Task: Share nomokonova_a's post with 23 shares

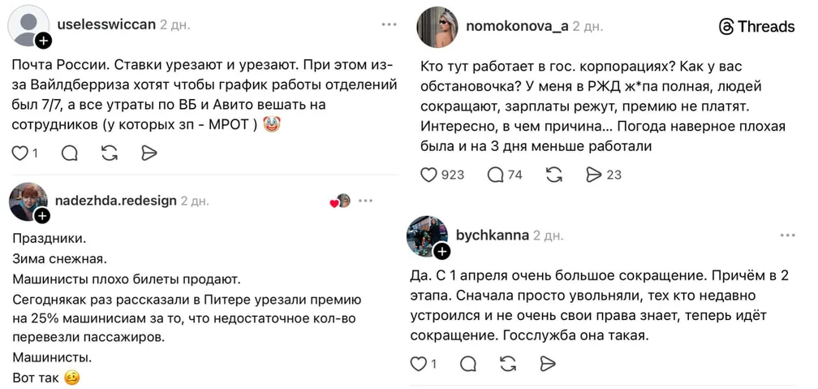Action: (594, 175)
